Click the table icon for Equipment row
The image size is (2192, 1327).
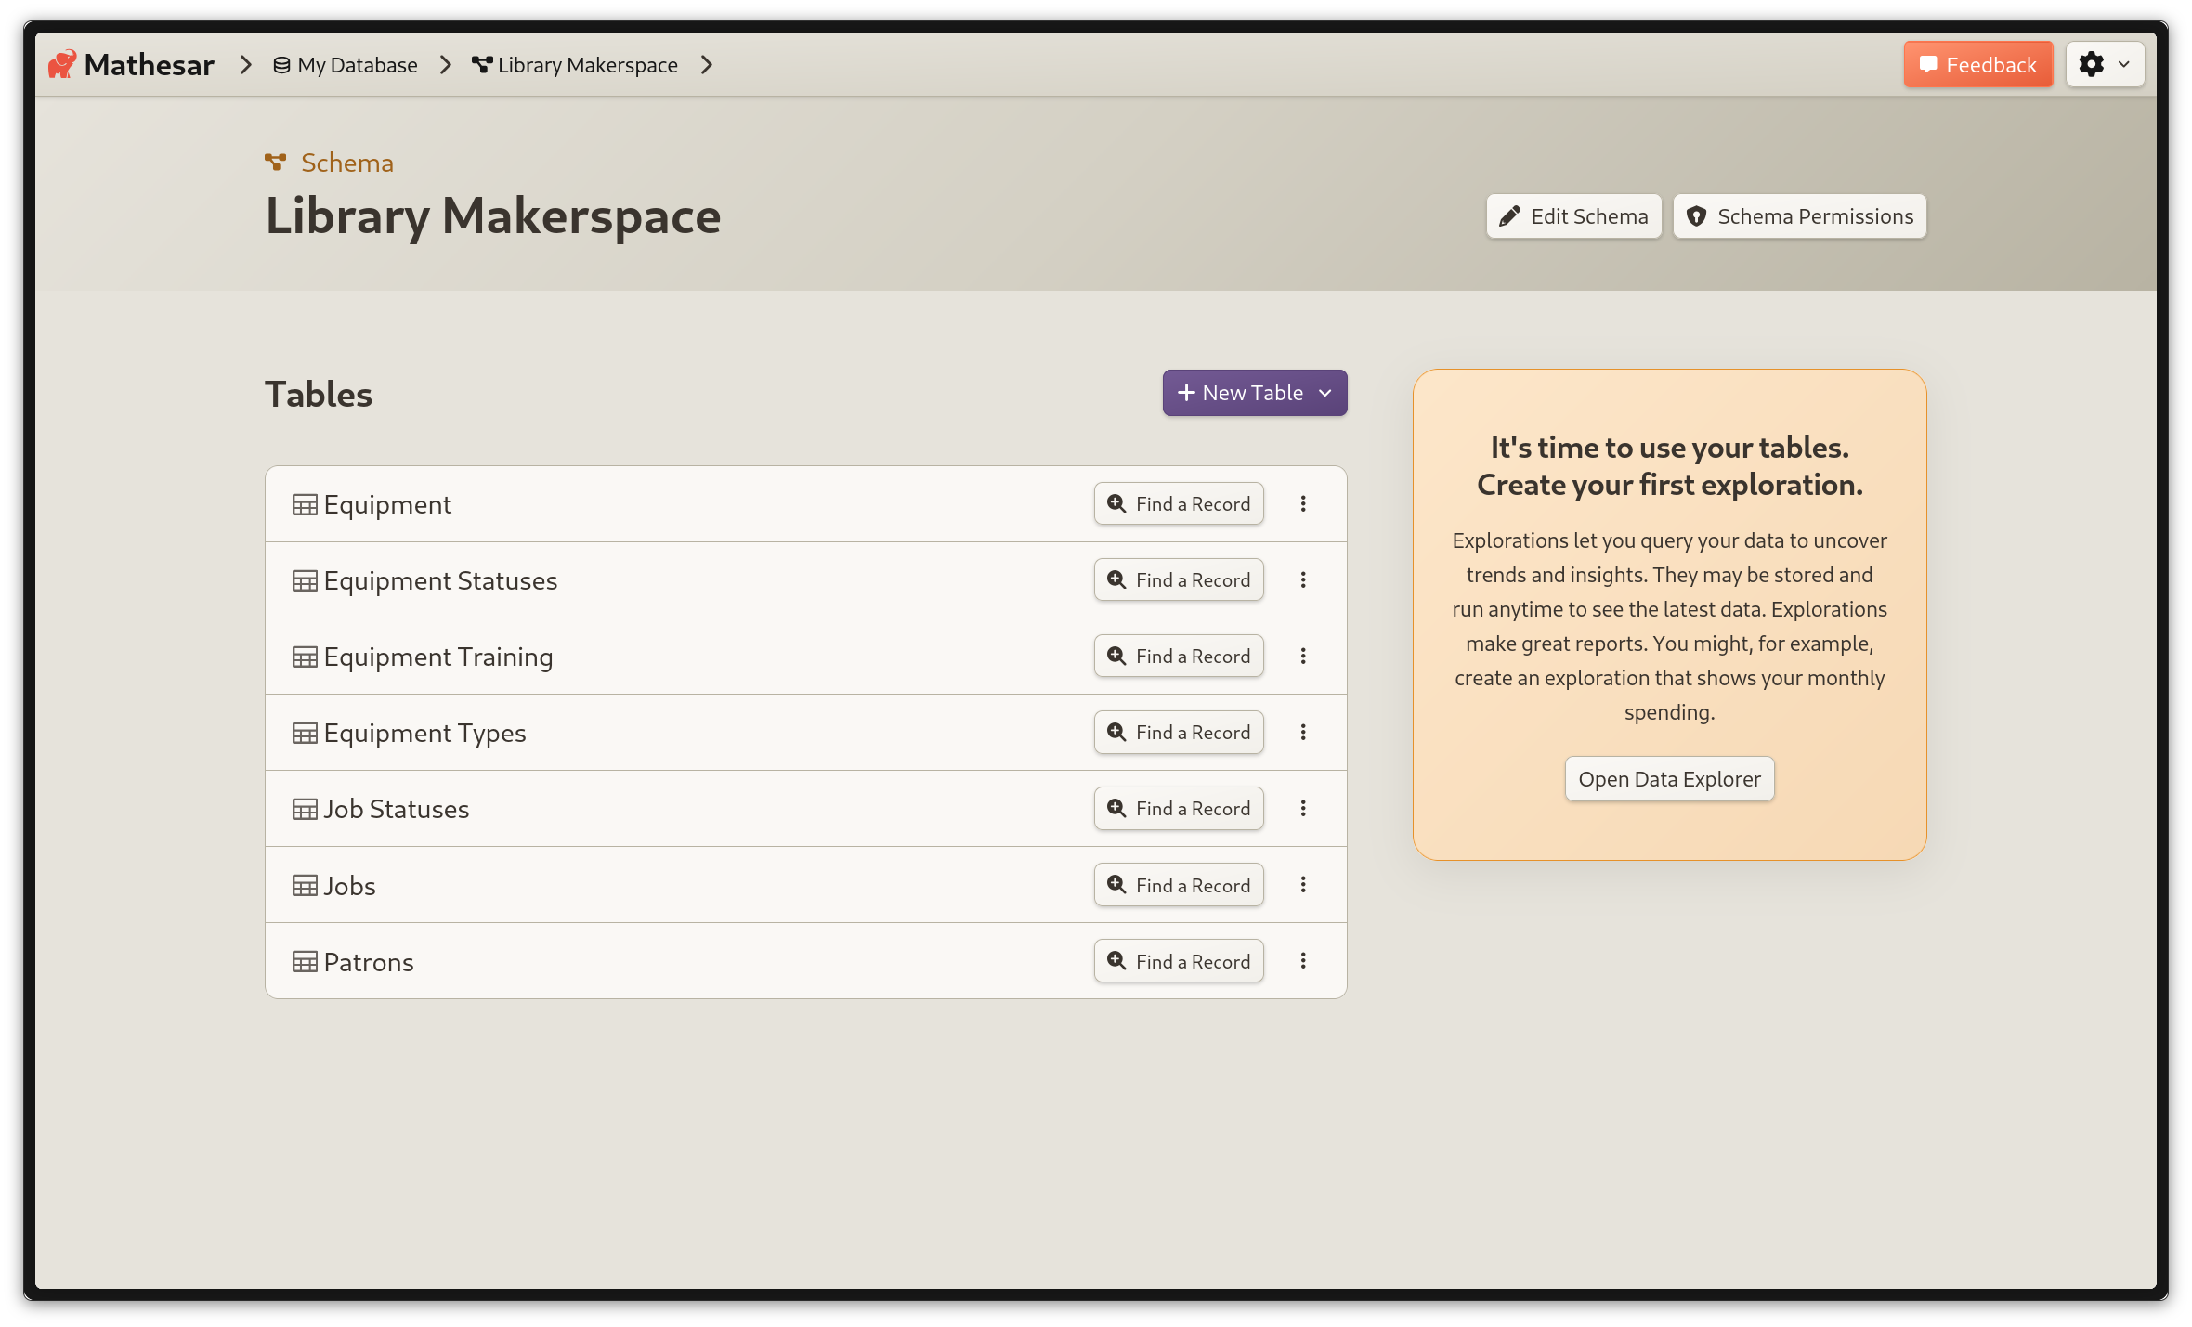pyautogui.click(x=305, y=504)
